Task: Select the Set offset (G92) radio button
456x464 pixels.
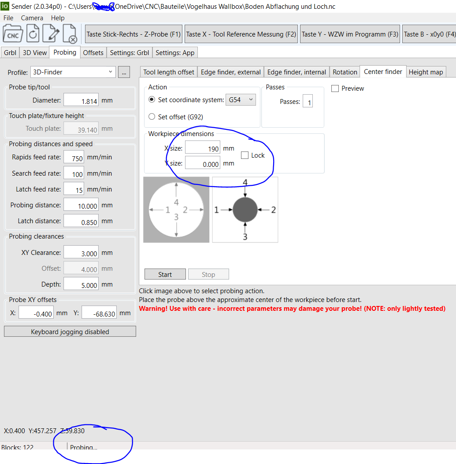Action: 152,117
